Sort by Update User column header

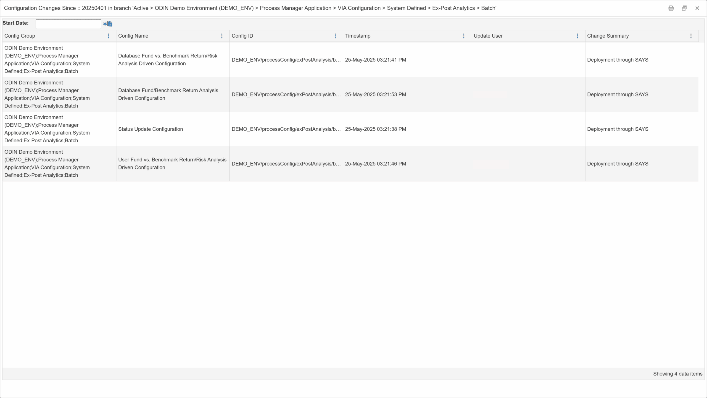(488, 36)
